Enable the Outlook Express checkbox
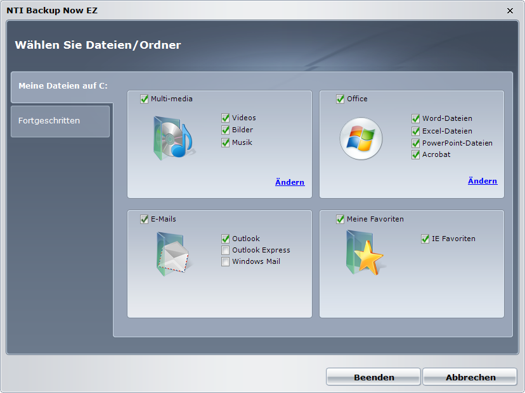The height and width of the screenshot is (393, 525). [x=225, y=251]
